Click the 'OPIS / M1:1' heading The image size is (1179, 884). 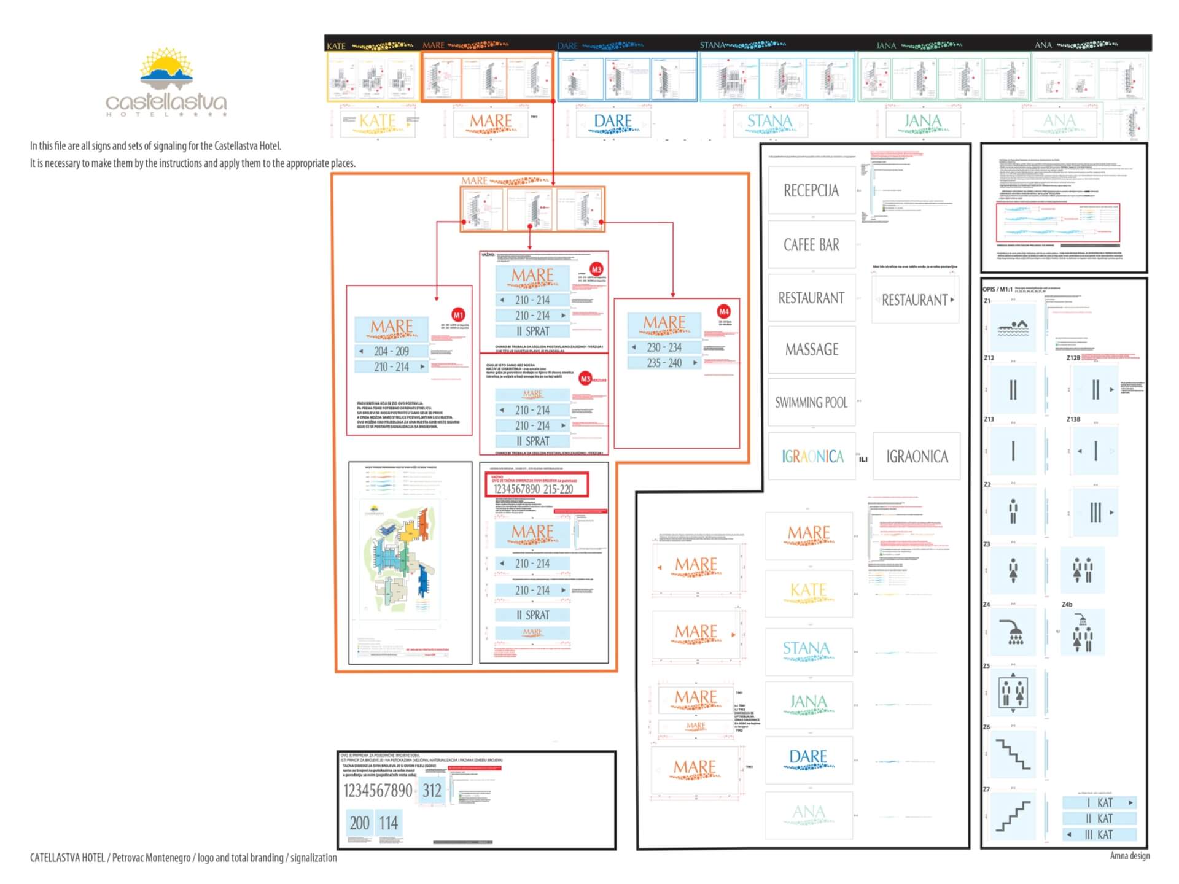pos(997,289)
